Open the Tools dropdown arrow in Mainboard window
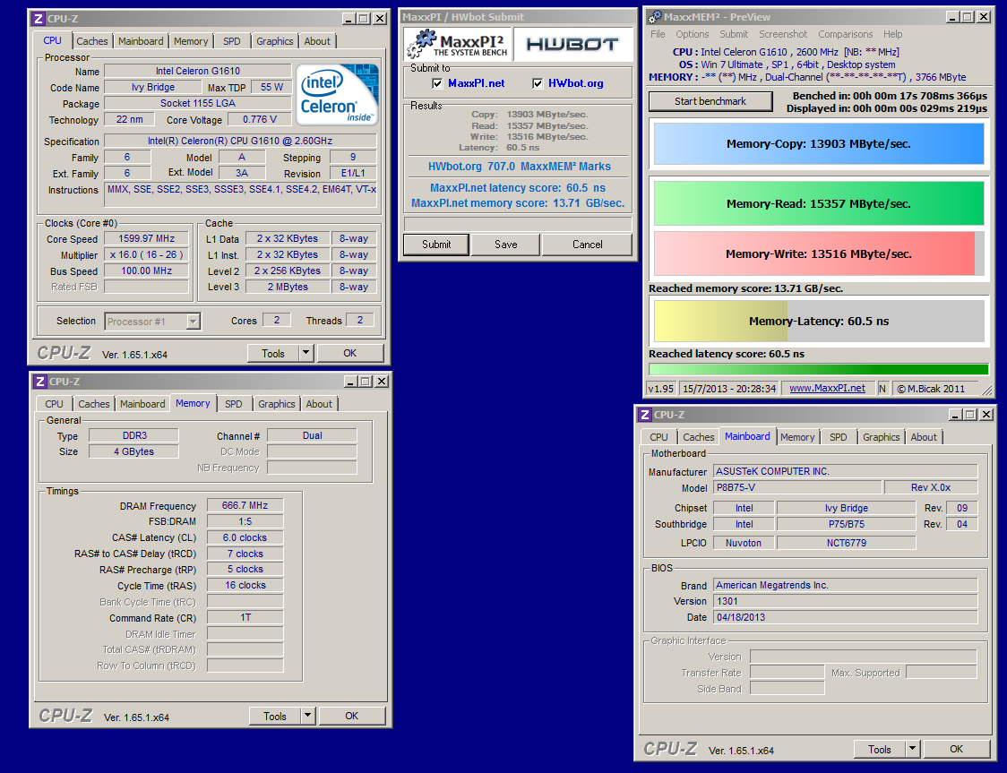The image size is (1007, 773). tap(912, 749)
